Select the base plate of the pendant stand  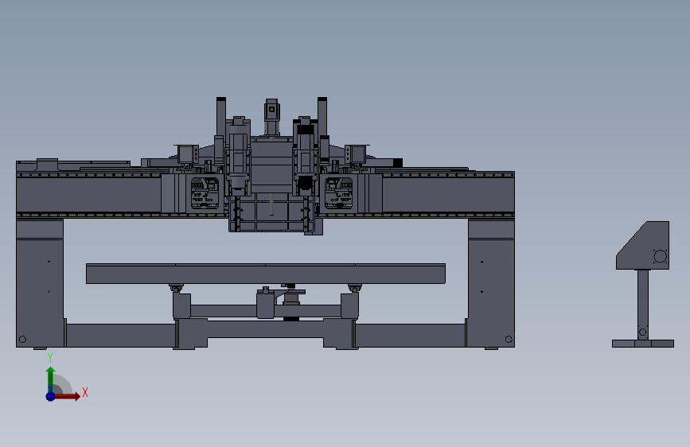tap(643, 344)
